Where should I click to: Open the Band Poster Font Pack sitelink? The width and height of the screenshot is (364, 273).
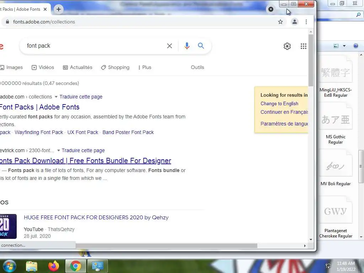pos(128,132)
